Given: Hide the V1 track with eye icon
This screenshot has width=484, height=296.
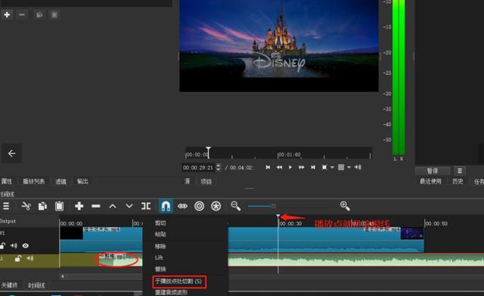Looking at the screenshot, I should click(25, 245).
